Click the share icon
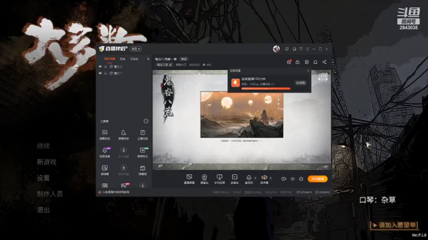Image resolution: width=428 pixels, height=240 pixels. [x=324, y=62]
